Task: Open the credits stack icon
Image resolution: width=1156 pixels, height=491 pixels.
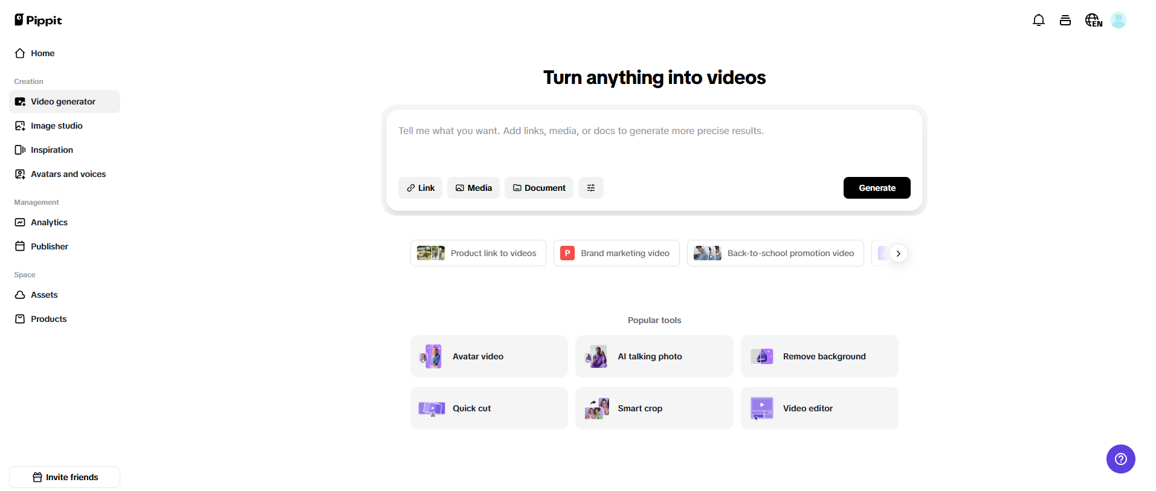Action: coord(1065,21)
